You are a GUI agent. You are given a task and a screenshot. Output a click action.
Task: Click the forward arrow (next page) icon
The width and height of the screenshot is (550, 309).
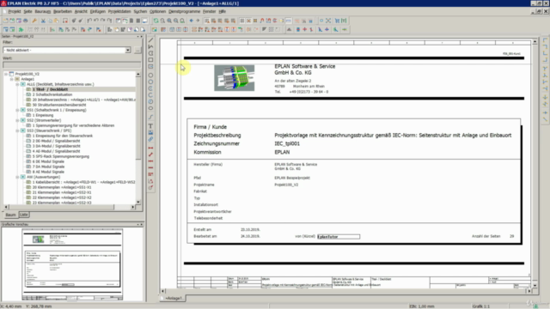coord(198,21)
